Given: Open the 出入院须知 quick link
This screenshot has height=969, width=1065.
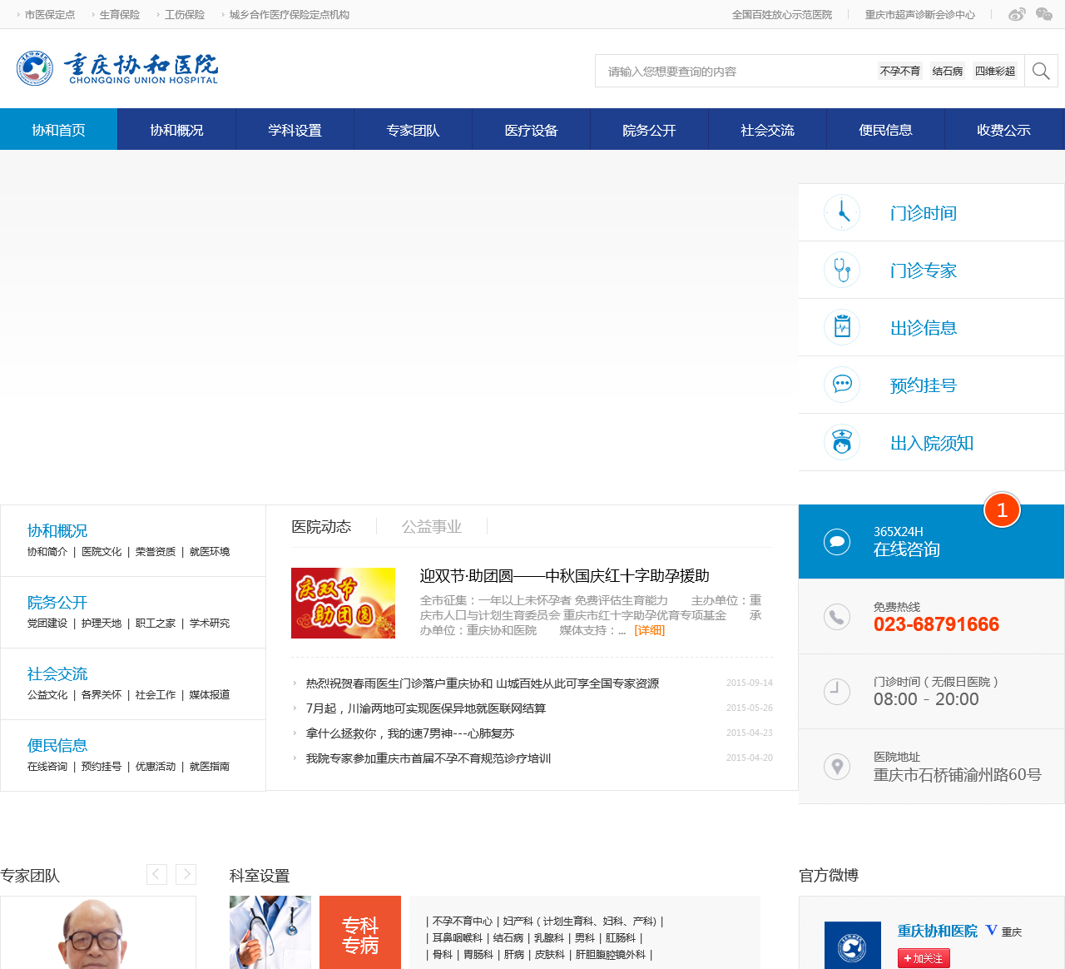Looking at the screenshot, I should (x=932, y=443).
